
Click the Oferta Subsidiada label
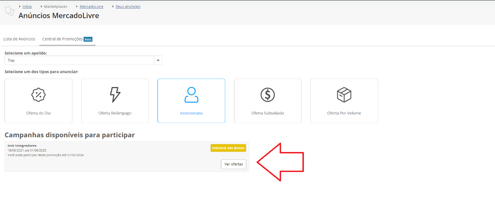click(268, 113)
